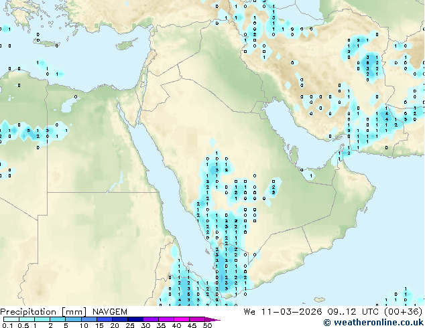
Task: Click the "Precipitation" title text
Action: click(x=28, y=312)
